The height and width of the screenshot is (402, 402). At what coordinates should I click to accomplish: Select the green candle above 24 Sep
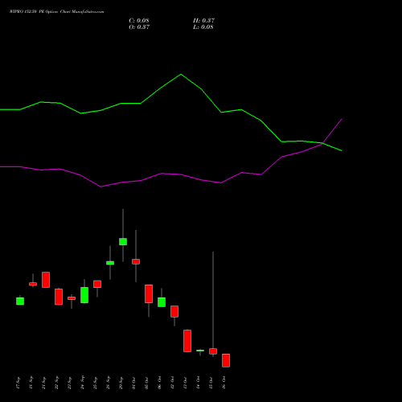(x=84, y=295)
